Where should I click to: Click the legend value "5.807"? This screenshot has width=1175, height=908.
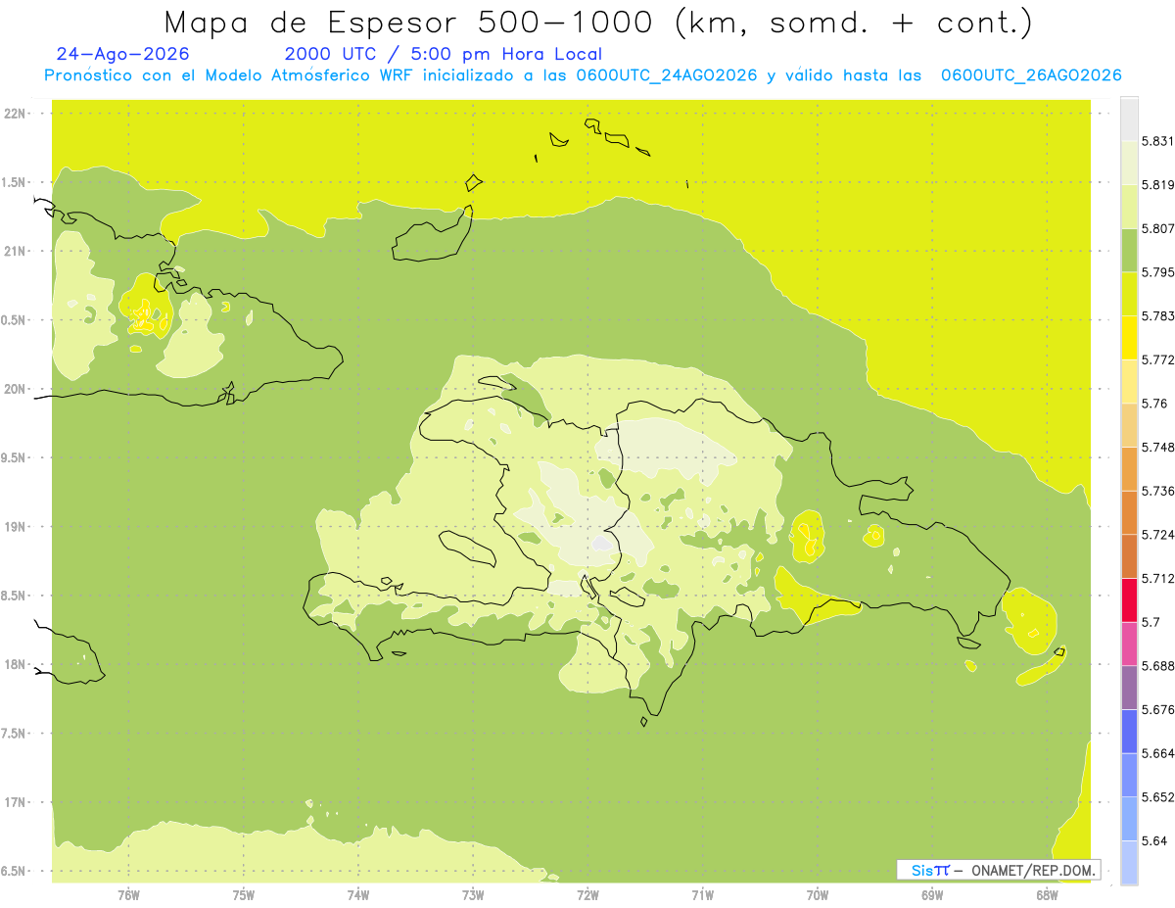pos(1157,228)
